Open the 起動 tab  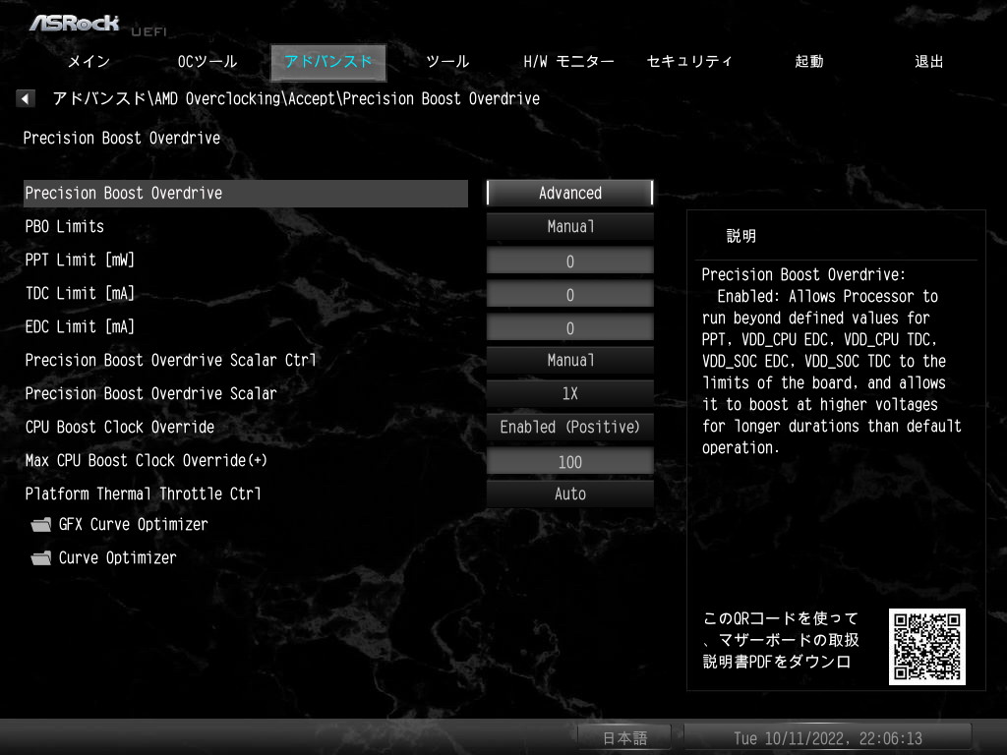click(808, 62)
